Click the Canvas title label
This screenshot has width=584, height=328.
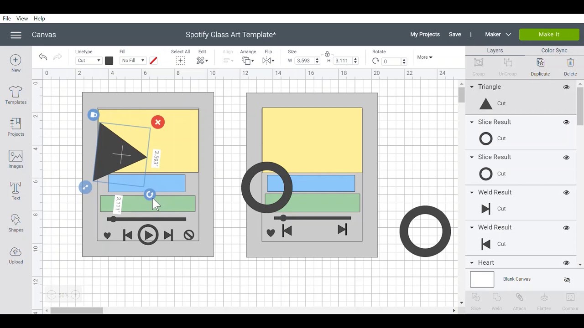pos(44,35)
